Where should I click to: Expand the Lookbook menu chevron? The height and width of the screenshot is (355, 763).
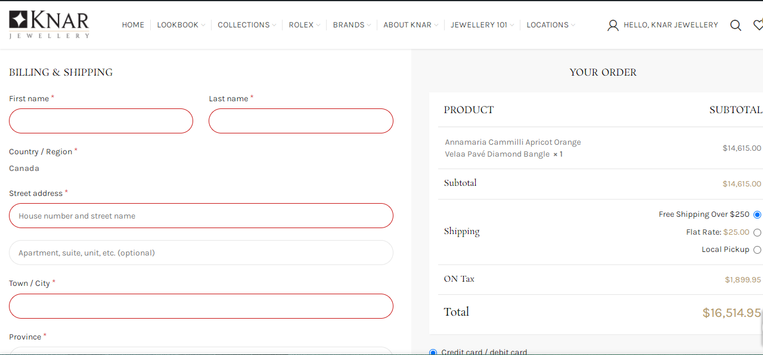coord(203,25)
